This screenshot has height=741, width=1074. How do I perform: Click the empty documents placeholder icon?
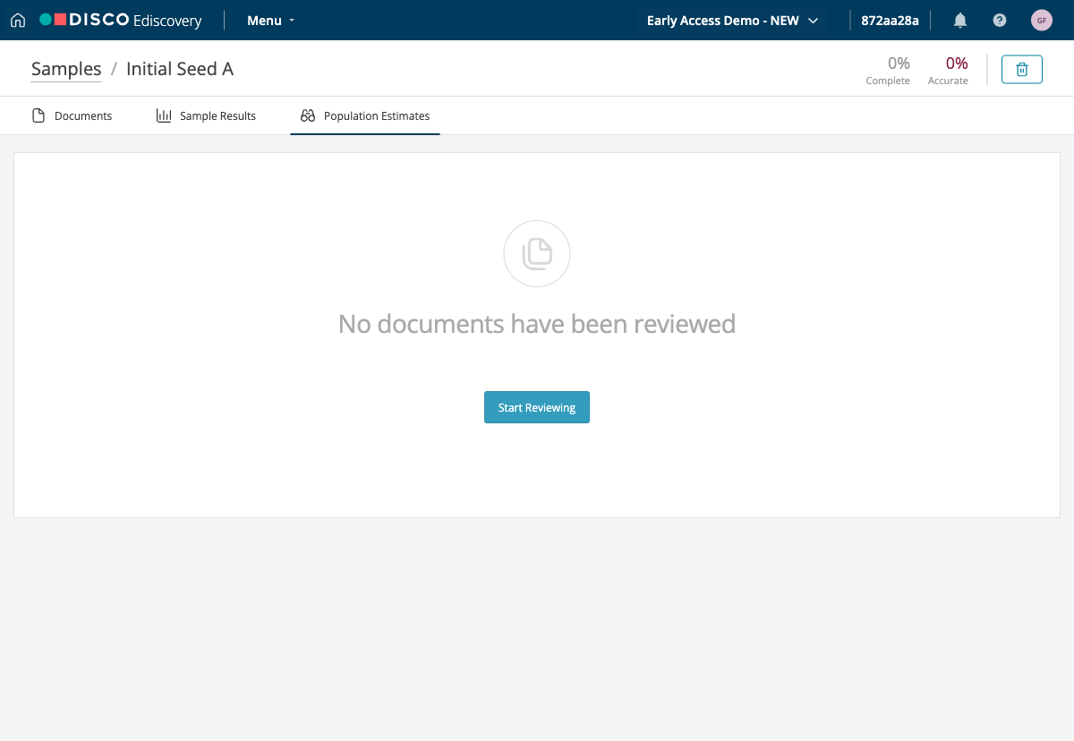537,254
